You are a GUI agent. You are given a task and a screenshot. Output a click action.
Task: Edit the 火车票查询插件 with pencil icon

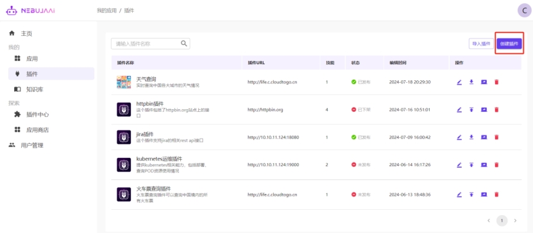[459, 194]
